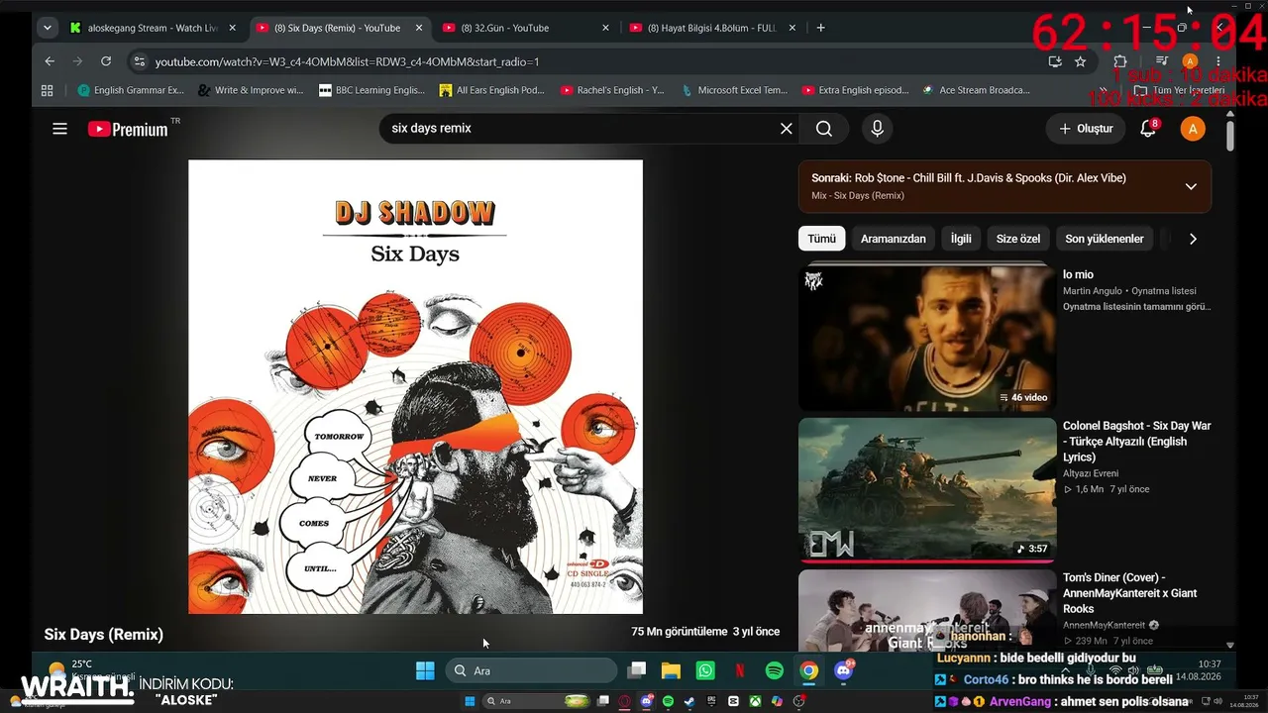Open Chrome apps grid in bookmarks bar
The width and height of the screenshot is (1268, 713).
[47, 90]
